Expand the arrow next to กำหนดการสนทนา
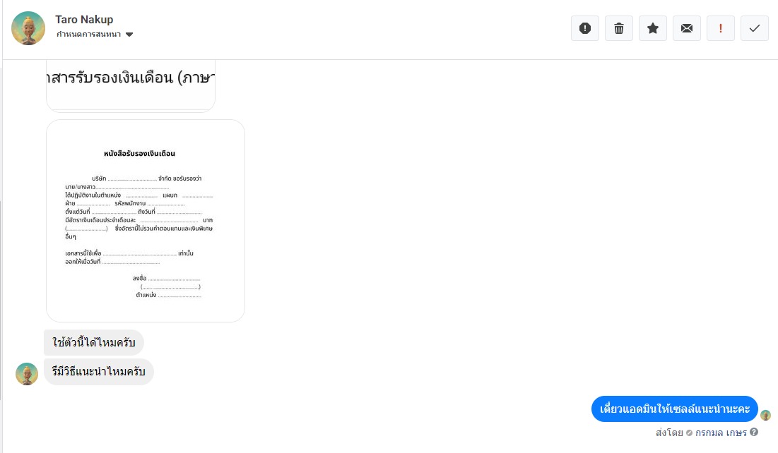778x453 pixels. (129, 35)
